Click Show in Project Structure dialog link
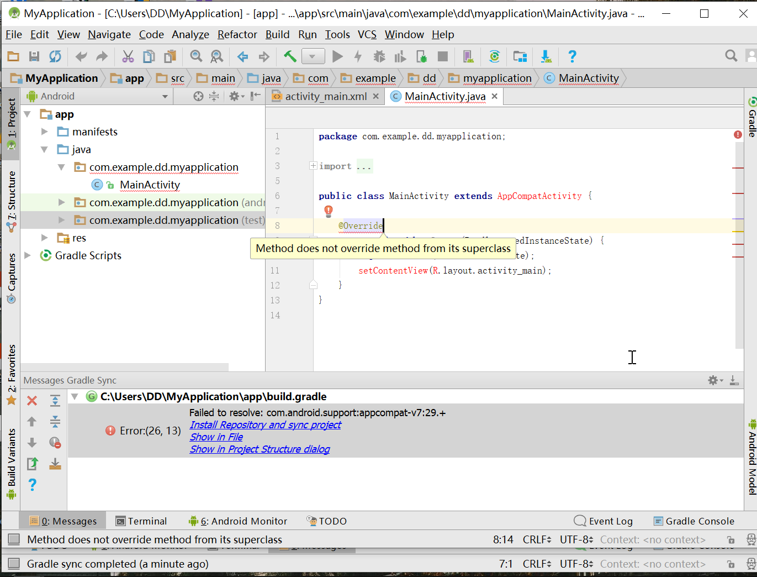Image resolution: width=757 pixels, height=577 pixels. [x=260, y=449]
